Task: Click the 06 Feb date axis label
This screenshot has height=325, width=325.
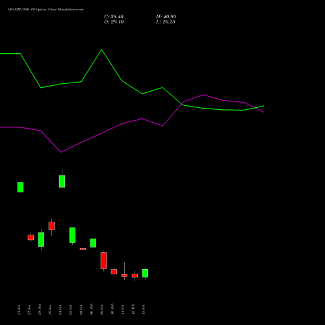Action: [x=92, y=309]
